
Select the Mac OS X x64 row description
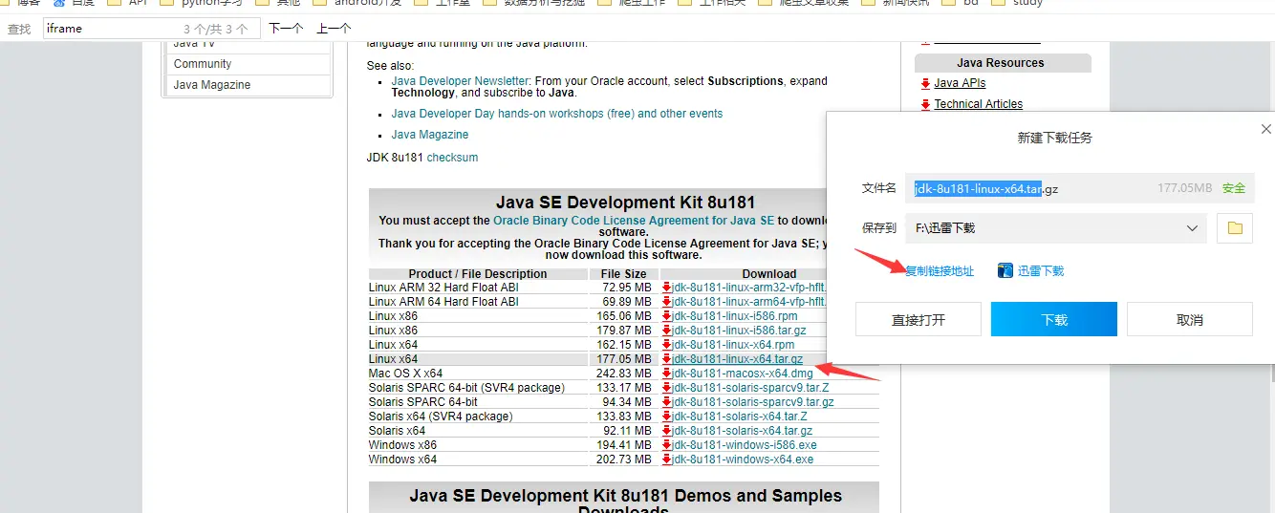[405, 374]
